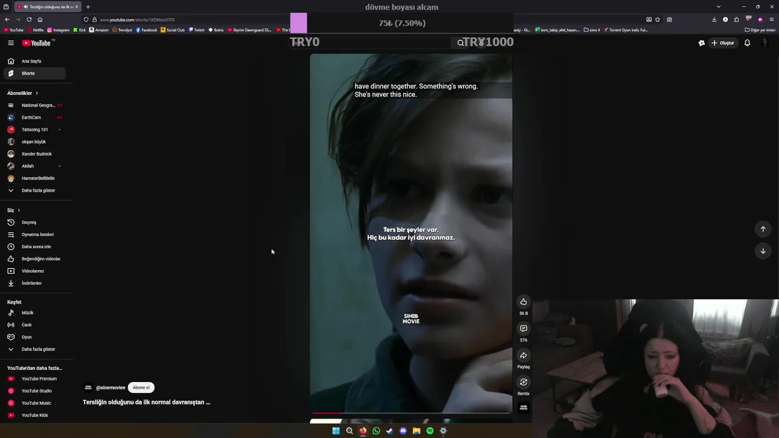Viewport: 779px width, 438px height.
Task: Share the Short via Paylaş
Action: pyautogui.click(x=523, y=355)
